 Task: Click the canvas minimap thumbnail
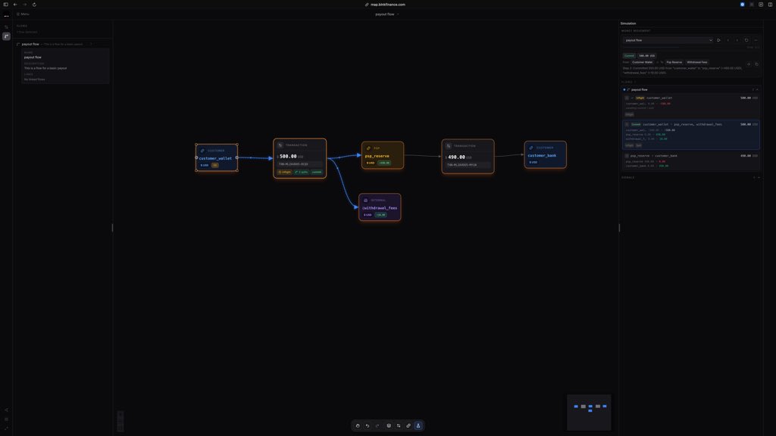tap(589, 413)
